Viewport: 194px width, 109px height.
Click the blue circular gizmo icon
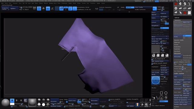156,80
